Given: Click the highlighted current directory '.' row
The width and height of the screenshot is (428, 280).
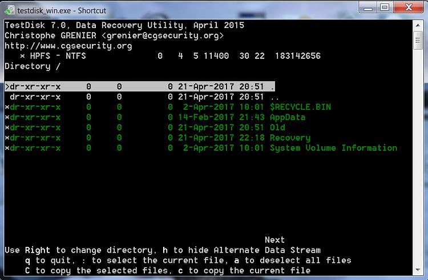Looking at the screenshot, I should click(x=140, y=86).
